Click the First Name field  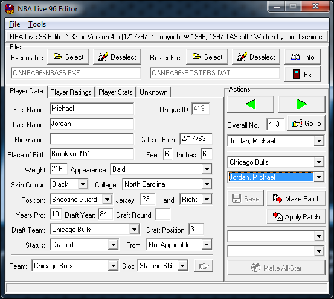tap(92, 109)
